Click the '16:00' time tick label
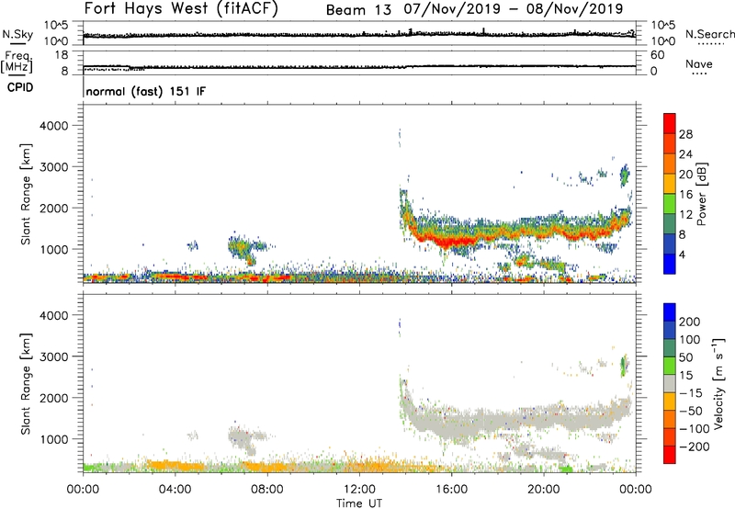The width and height of the screenshot is (735, 509). click(451, 490)
